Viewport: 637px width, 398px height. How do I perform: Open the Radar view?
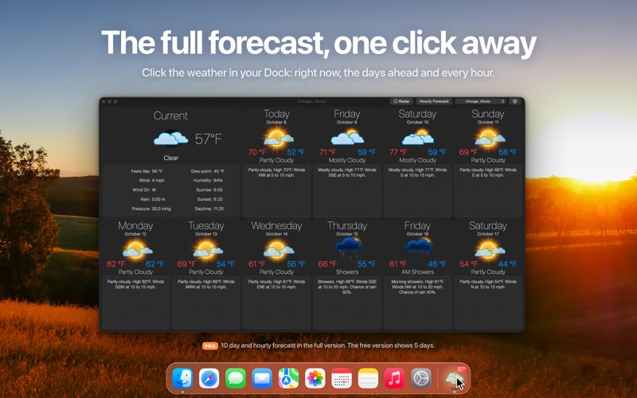click(x=401, y=101)
